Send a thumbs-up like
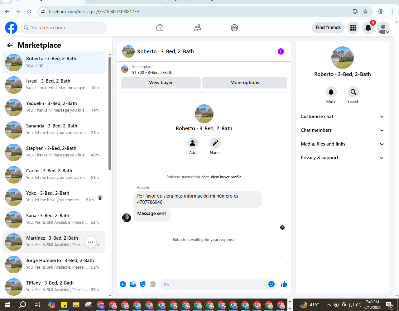This screenshot has height=311, width=399. click(x=284, y=284)
